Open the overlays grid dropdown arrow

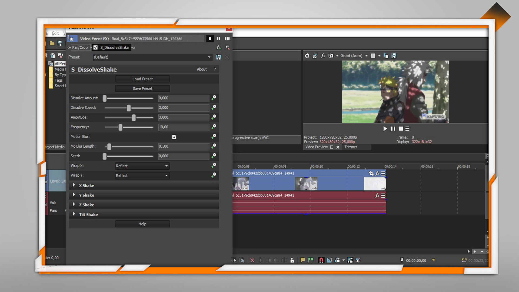379,56
